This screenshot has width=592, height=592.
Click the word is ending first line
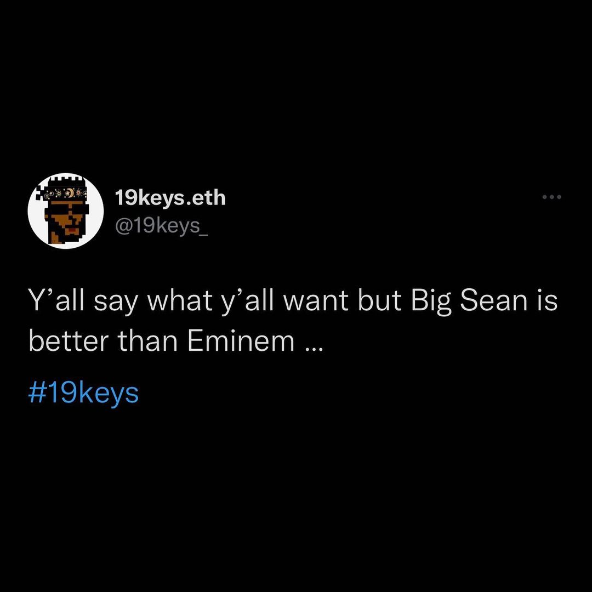tap(547, 301)
